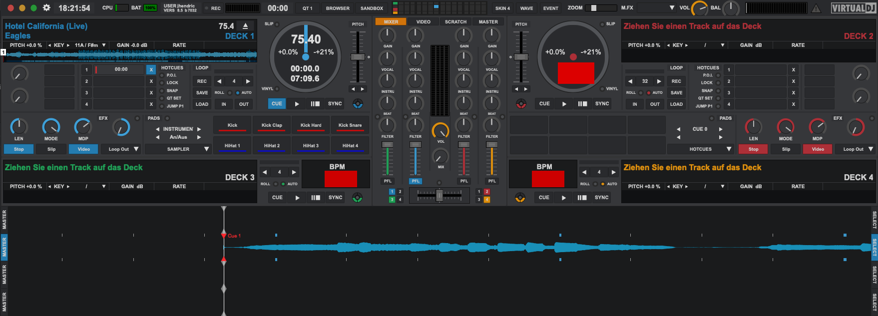Viewport: 878px width, 316px height.
Task: Click the warning triangle icon in top bar
Action: (x=816, y=8)
